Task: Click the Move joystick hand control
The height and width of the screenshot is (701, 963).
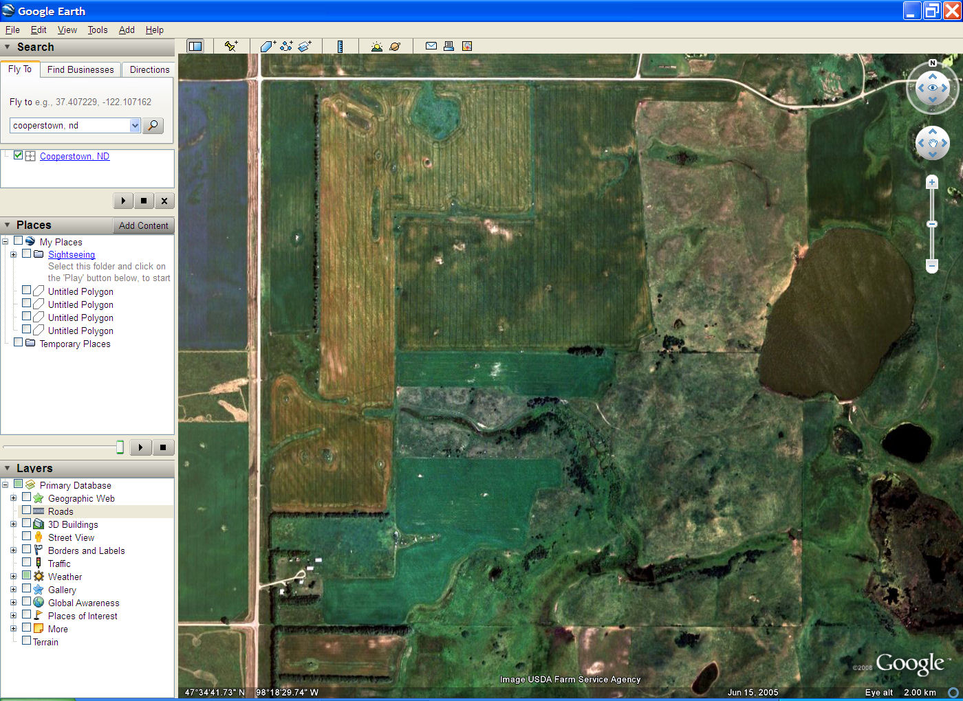Action: [x=933, y=143]
